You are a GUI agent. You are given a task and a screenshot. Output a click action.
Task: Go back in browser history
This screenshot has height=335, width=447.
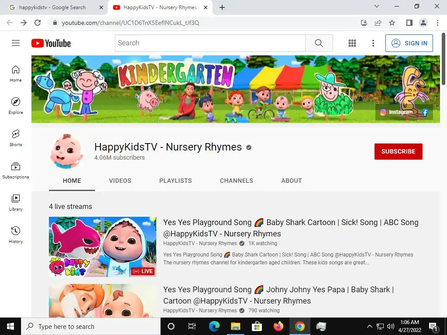tap(10, 23)
